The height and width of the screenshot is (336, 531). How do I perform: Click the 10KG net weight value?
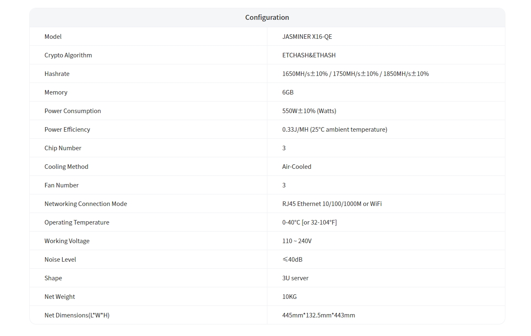[289, 297]
